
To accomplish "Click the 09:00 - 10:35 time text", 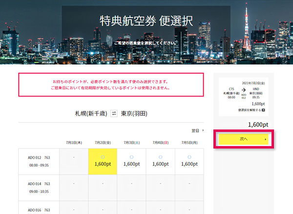I will pos(39,192).
